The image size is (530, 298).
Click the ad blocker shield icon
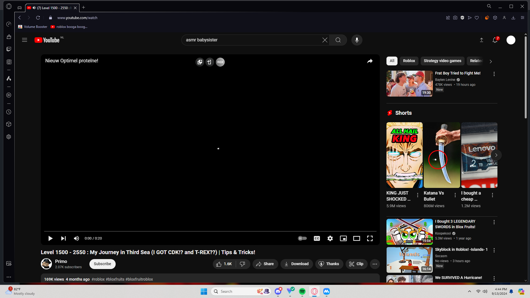tap(462, 18)
